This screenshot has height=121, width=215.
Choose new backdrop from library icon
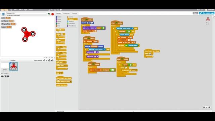[x=2, y=76]
